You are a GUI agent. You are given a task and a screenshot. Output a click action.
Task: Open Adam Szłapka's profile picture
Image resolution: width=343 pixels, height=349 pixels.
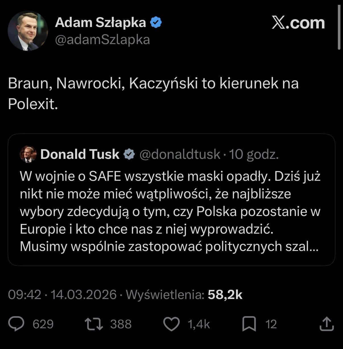[x=28, y=31]
